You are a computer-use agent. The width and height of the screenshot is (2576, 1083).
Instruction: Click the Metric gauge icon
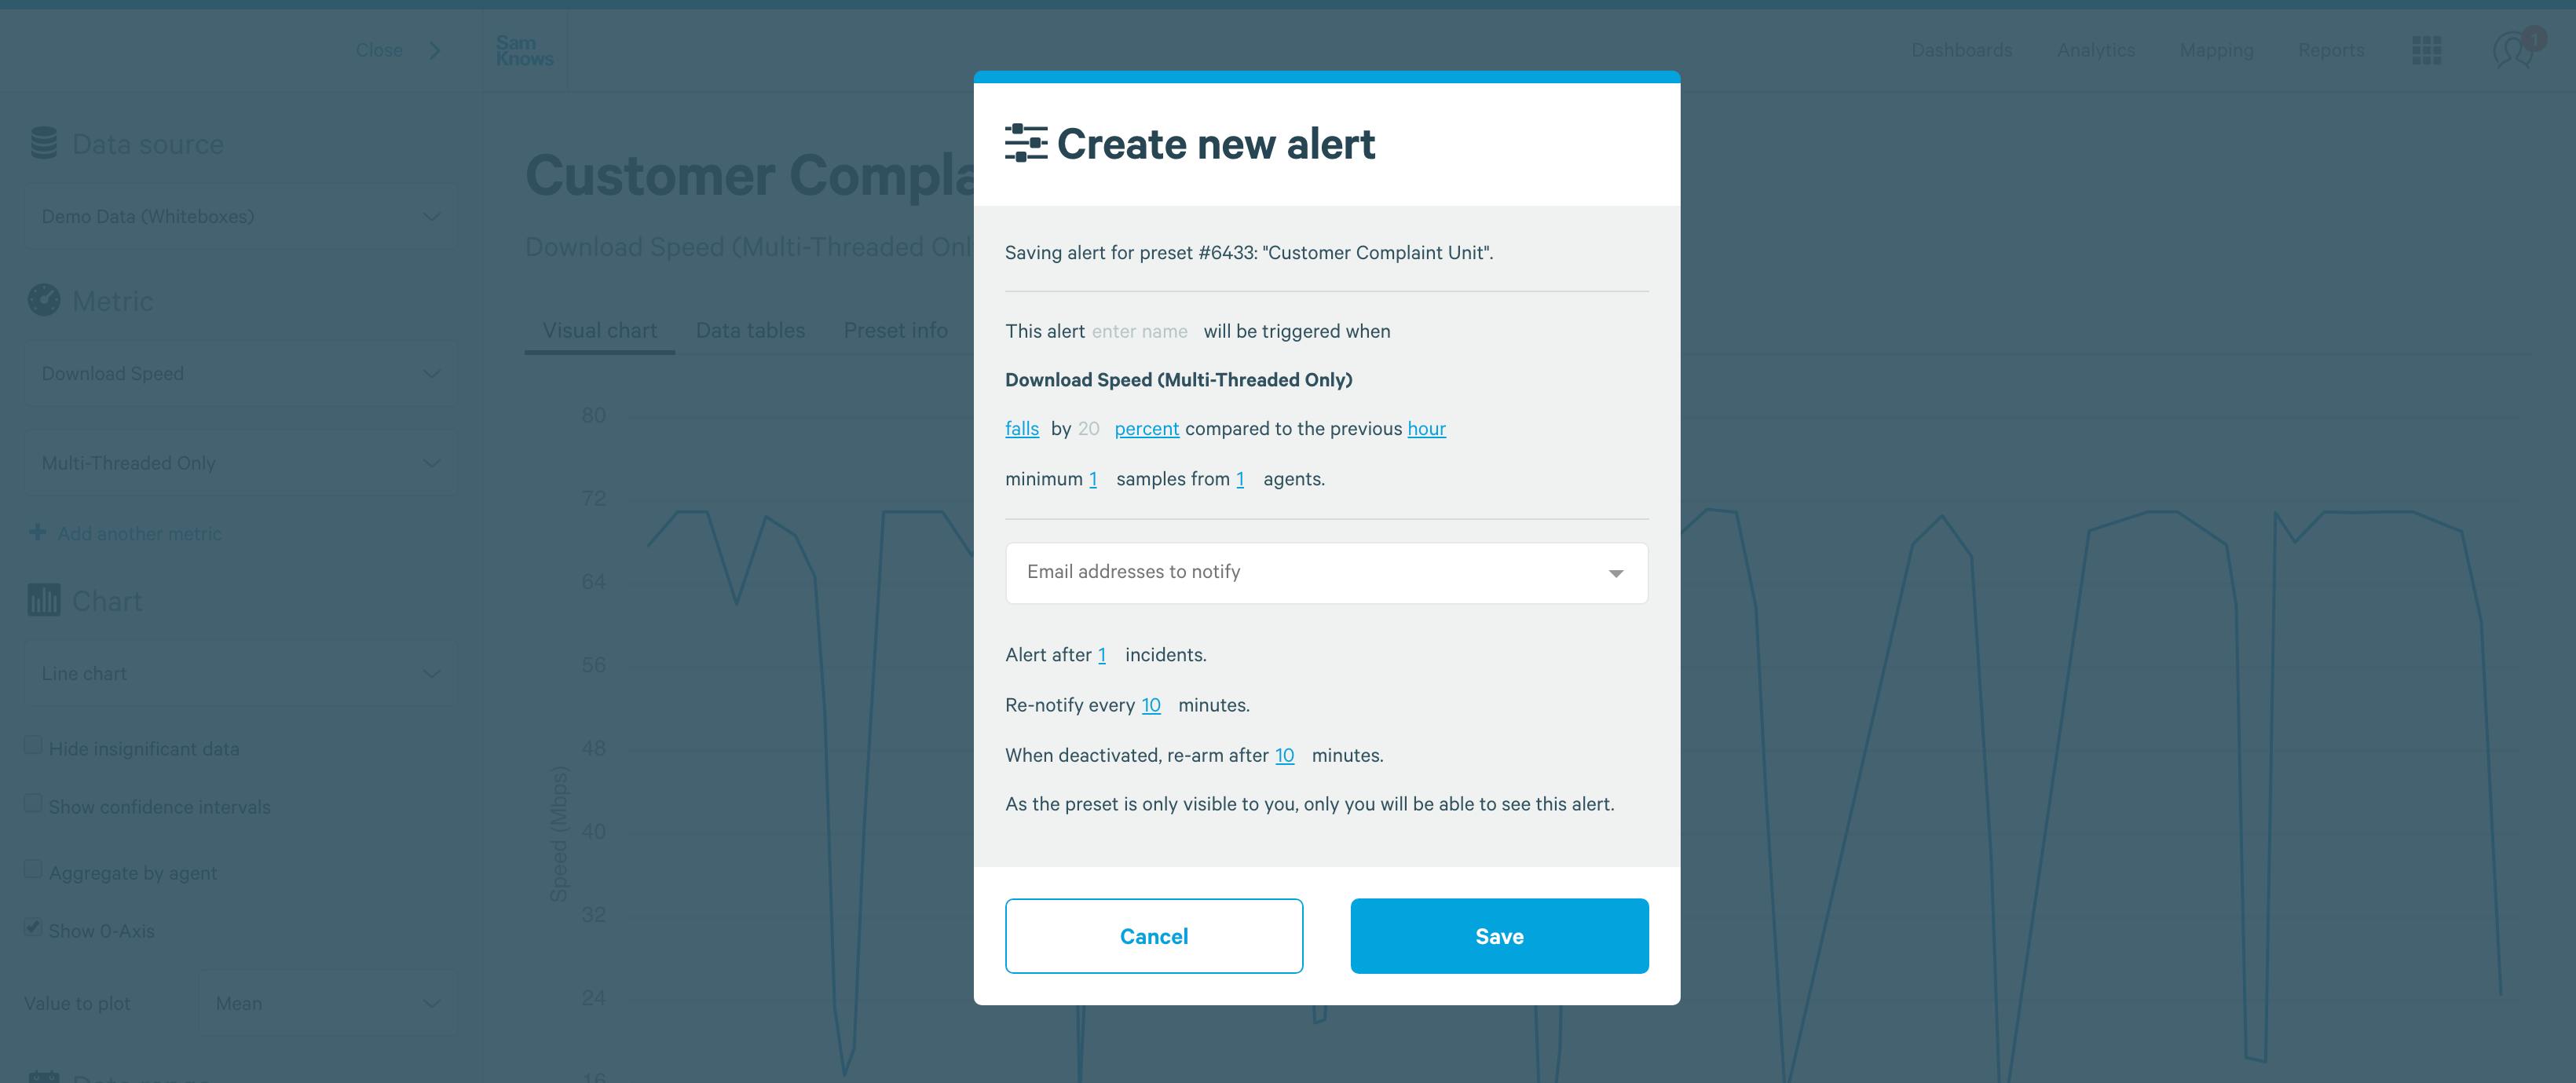pyautogui.click(x=44, y=300)
